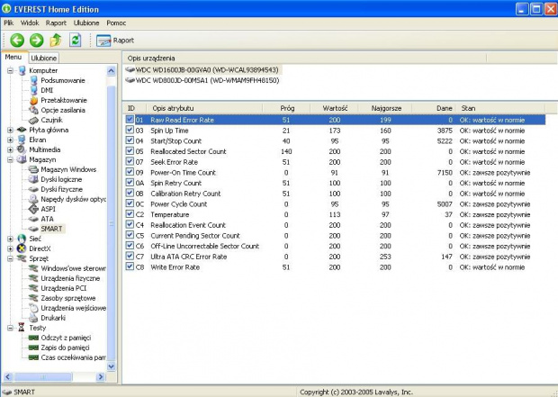Toggle the Write Error Rate checkbox
This screenshot has width=558, height=397.
pos(130,266)
